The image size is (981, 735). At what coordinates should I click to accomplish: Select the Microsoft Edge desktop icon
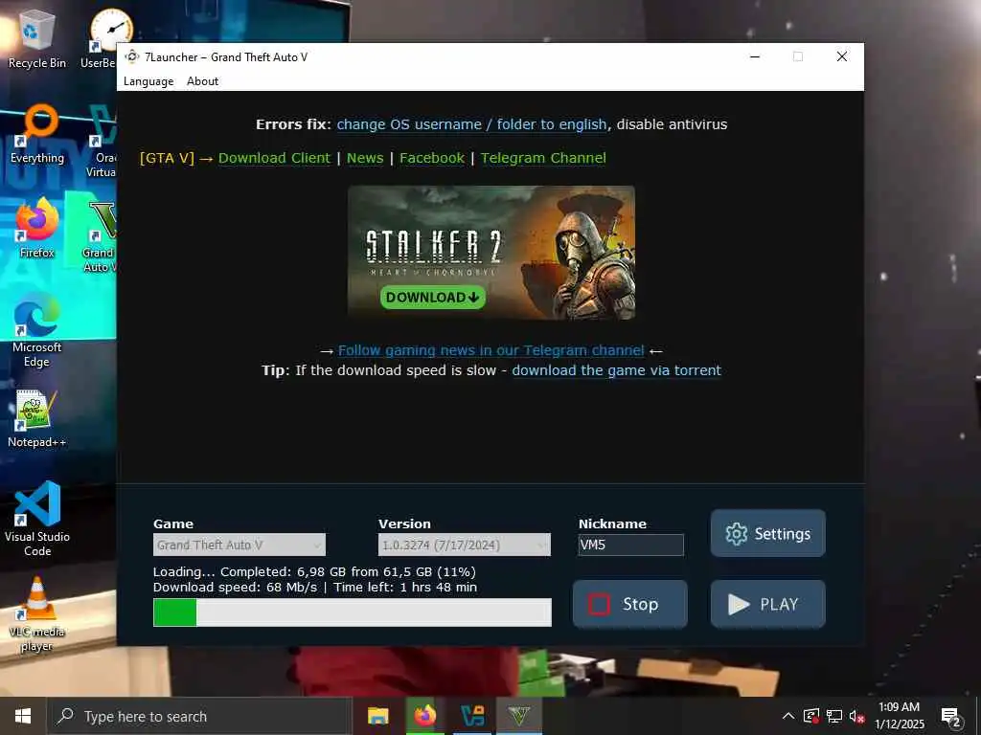pyautogui.click(x=37, y=329)
